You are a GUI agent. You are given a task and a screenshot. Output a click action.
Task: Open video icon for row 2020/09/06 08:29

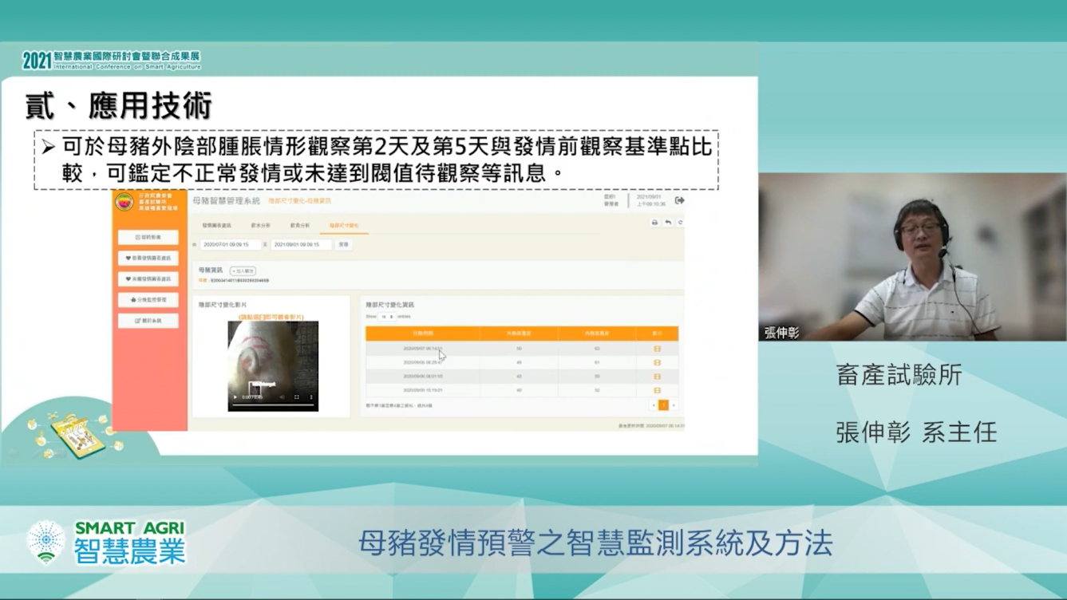[x=657, y=362]
